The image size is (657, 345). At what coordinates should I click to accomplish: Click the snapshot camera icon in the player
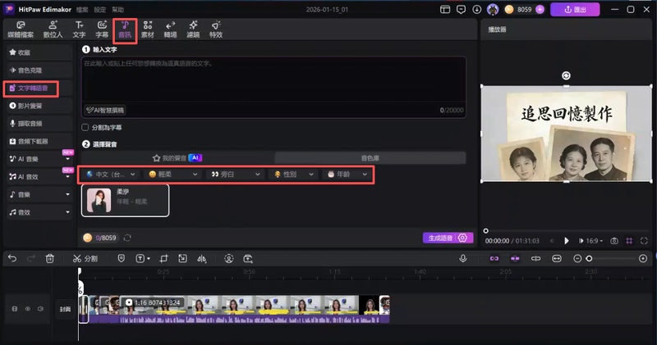613,241
